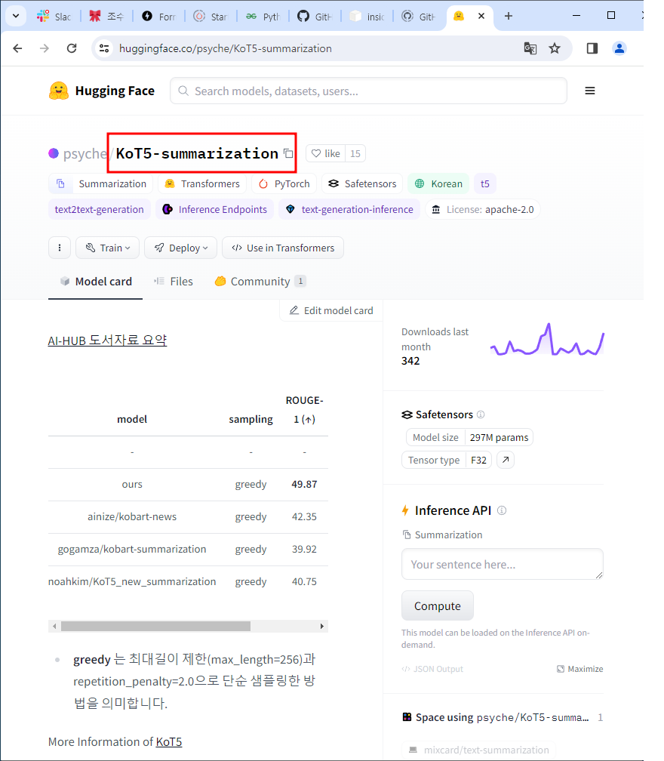Select the noahkim/KoT5_new_summarization cell
664x761 pixels.
132,581
